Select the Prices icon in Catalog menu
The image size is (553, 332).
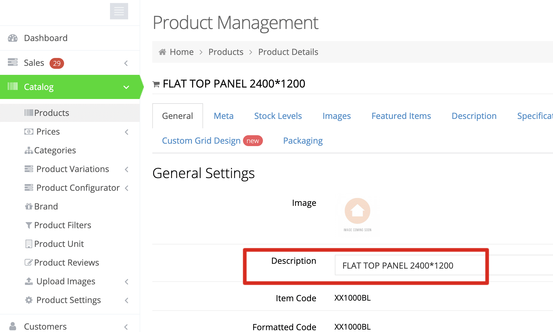28,132
